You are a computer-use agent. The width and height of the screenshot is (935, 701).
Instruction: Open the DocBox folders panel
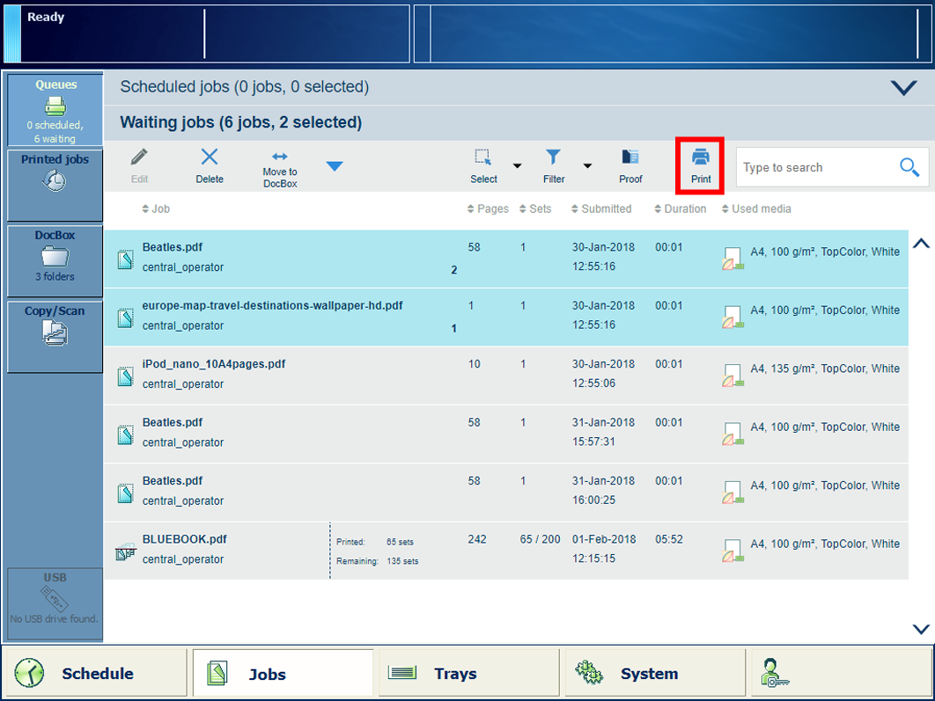(x=55, y=257)
